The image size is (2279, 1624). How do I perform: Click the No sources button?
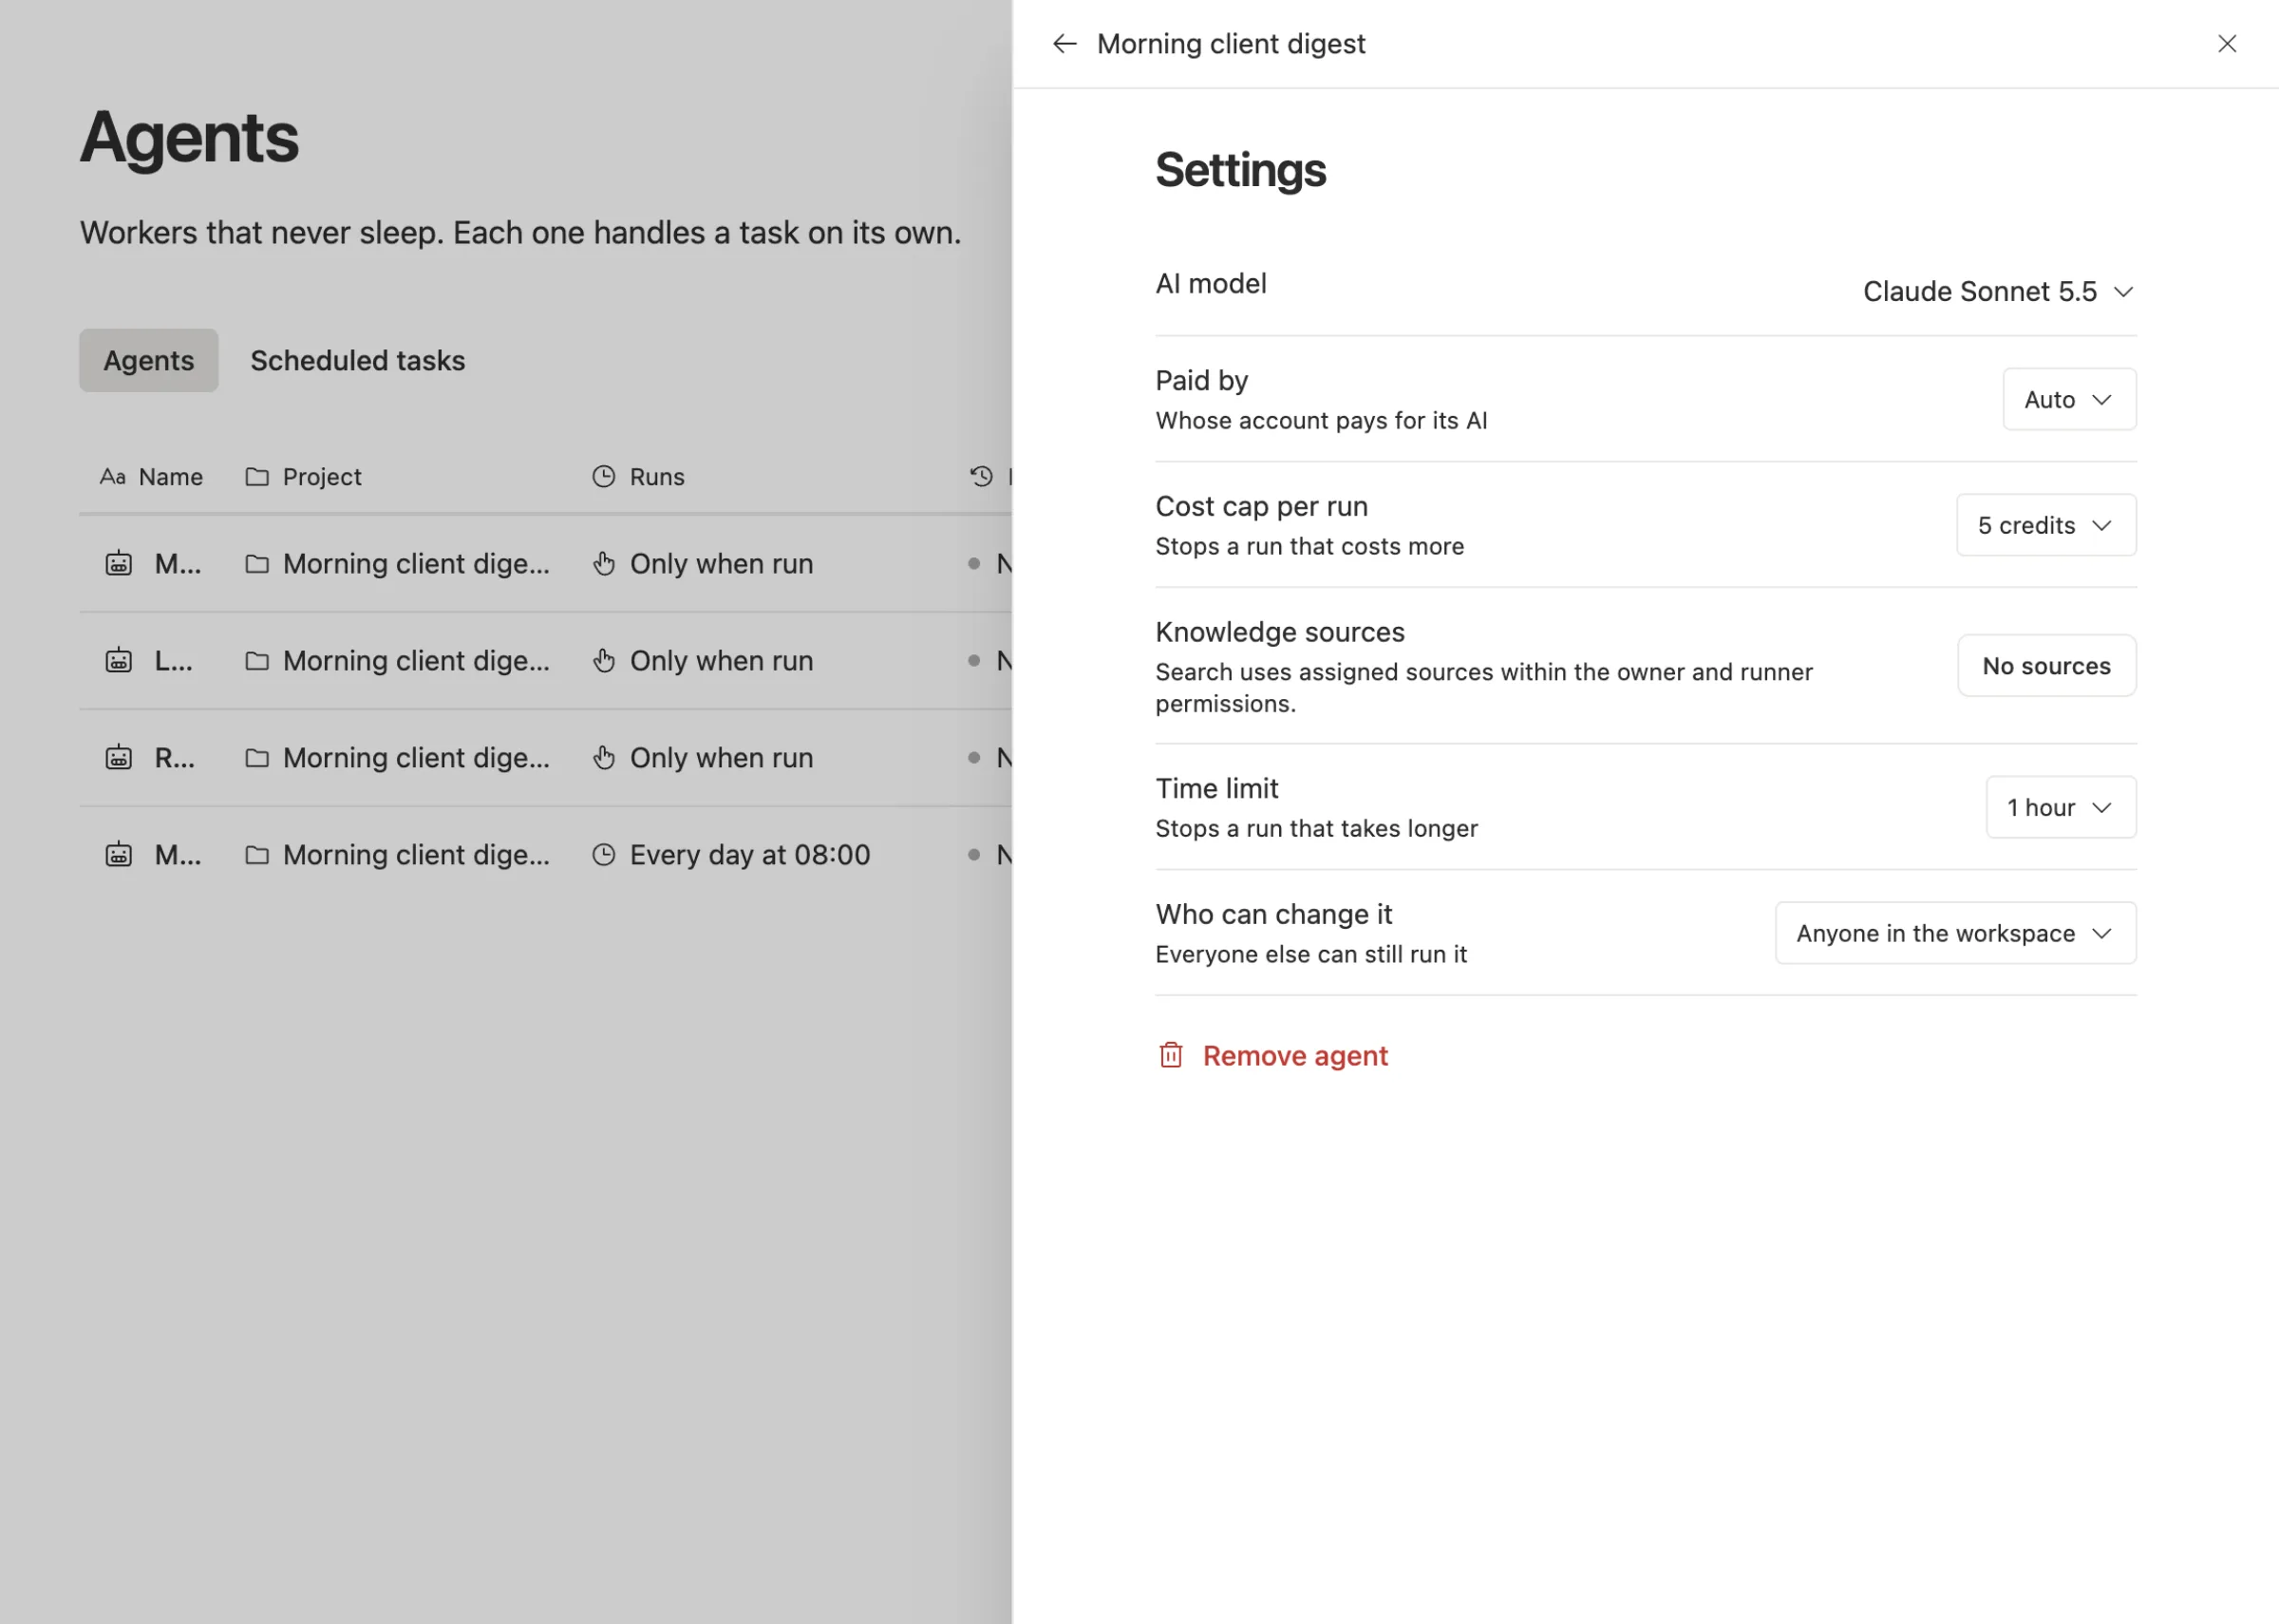(2046, 666)
